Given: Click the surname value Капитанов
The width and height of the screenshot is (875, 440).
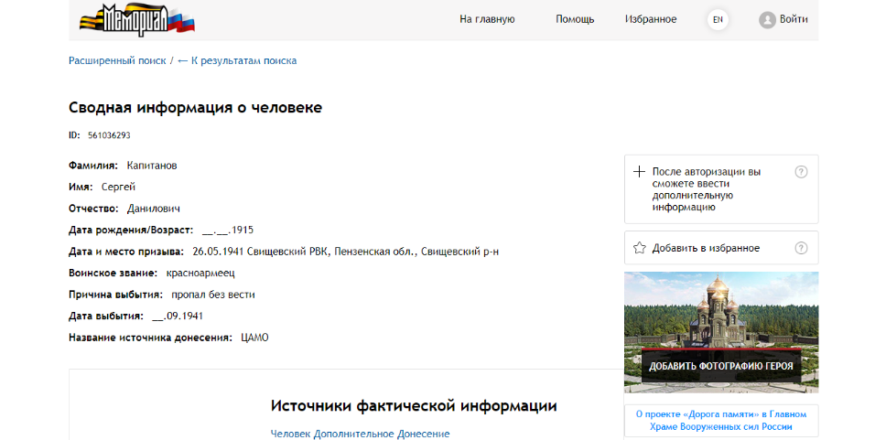Looking at the screenshot, I should (x=152, y=166).
